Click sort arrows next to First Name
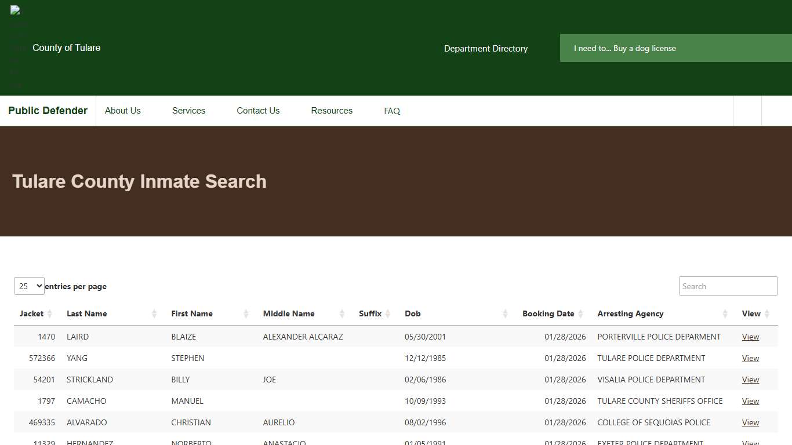Image resolution: width=792 pixels, height=445 pixels. (246, 313)
